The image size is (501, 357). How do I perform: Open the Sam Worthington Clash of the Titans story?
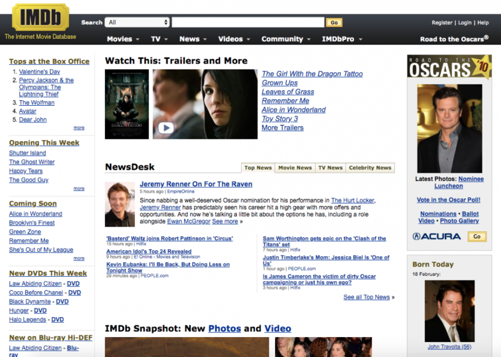324,242
